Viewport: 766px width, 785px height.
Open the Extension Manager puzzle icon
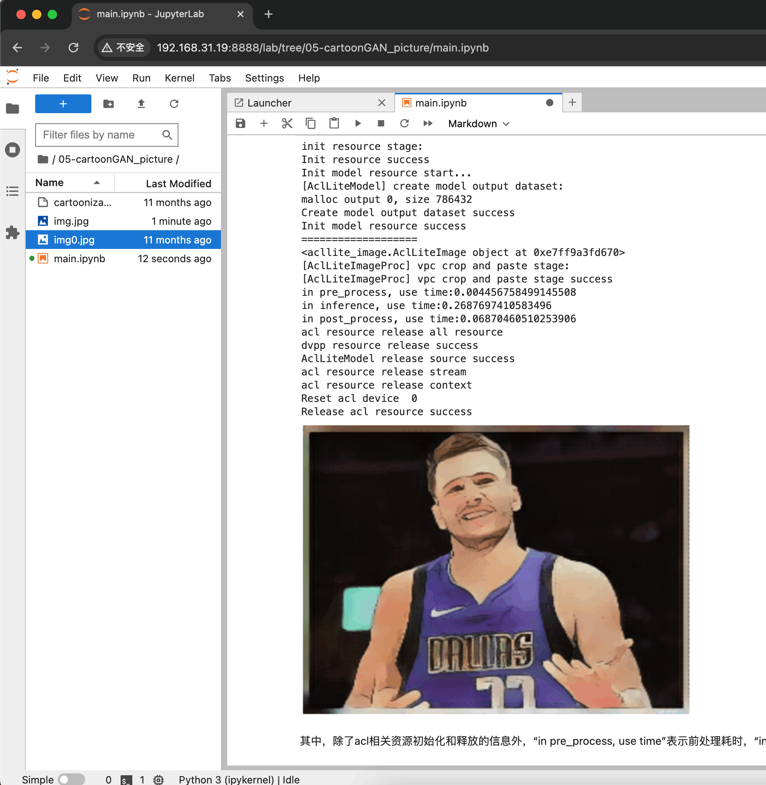pos(12,232)
